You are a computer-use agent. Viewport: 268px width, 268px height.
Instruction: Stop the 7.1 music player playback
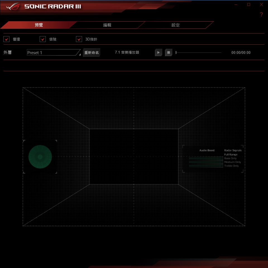[168, 52]
